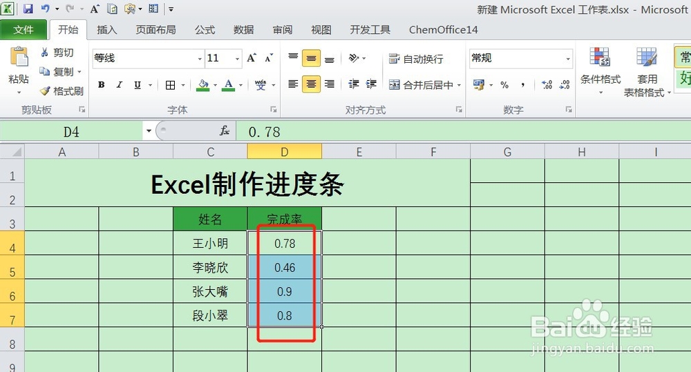
Task: Switch to the ChemOffice14 tab
Action: pos(443,30)
